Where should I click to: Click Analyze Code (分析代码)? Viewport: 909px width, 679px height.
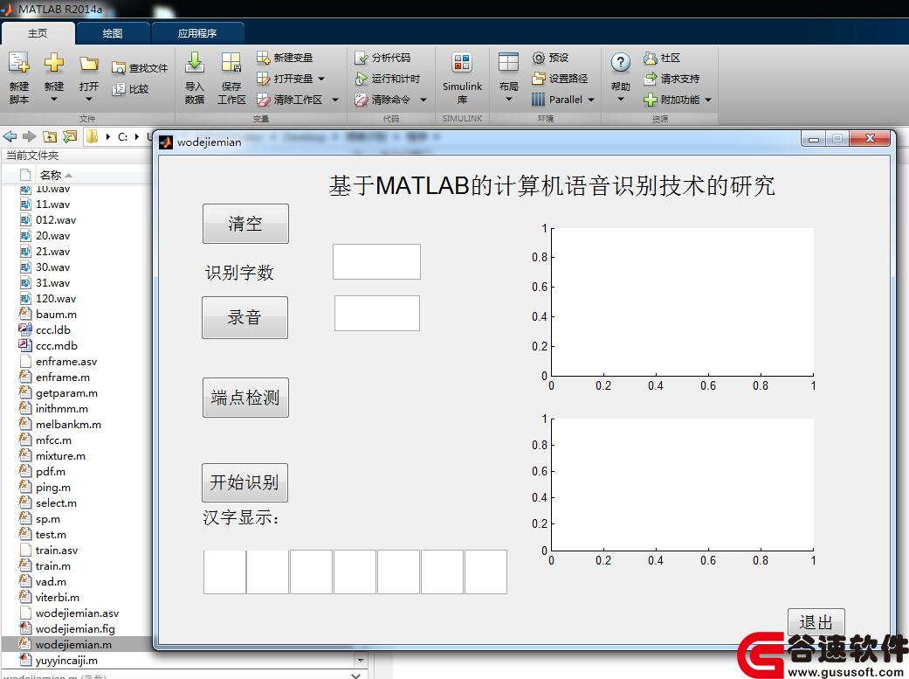[382, 58]
